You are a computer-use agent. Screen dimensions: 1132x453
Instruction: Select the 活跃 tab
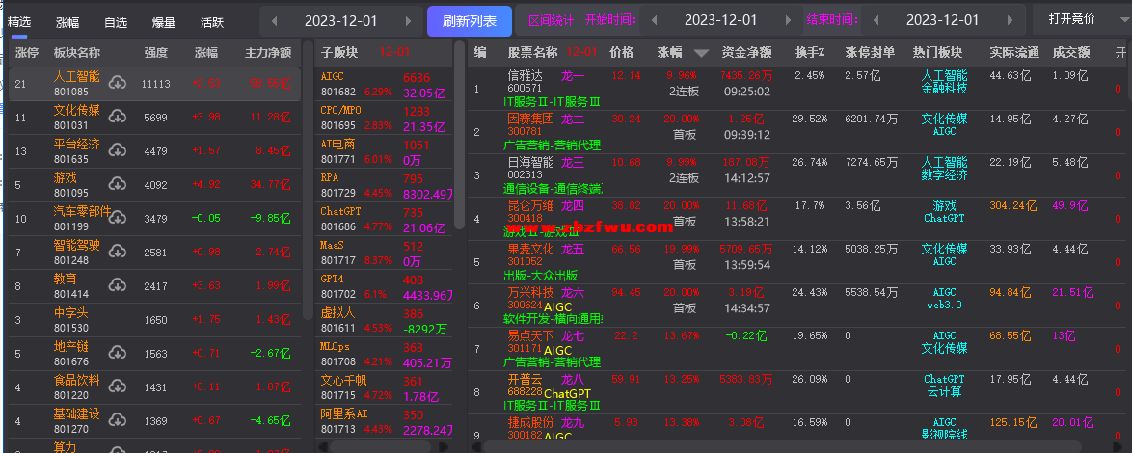pos(212,22)
